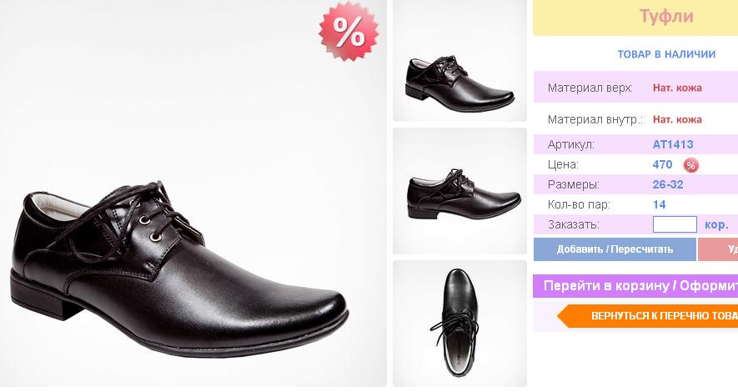Open the large main shoe photo

pos(192,234)
